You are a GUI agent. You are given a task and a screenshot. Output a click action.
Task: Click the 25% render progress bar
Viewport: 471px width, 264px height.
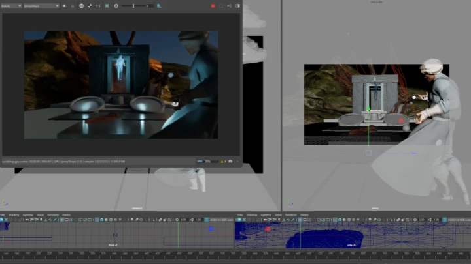point(207,162)
